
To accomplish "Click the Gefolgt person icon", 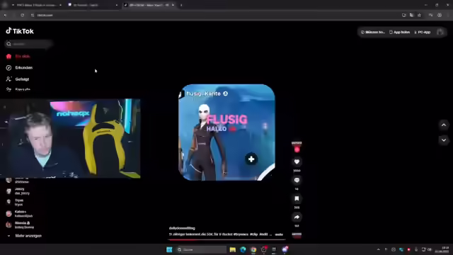I will coord(8,79).
